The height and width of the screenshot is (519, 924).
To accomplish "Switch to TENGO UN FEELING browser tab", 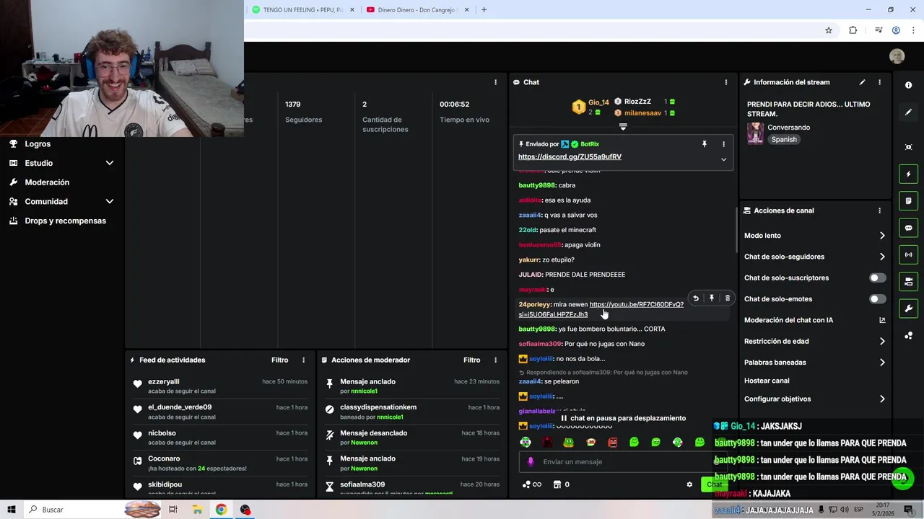I will (302, 10).
